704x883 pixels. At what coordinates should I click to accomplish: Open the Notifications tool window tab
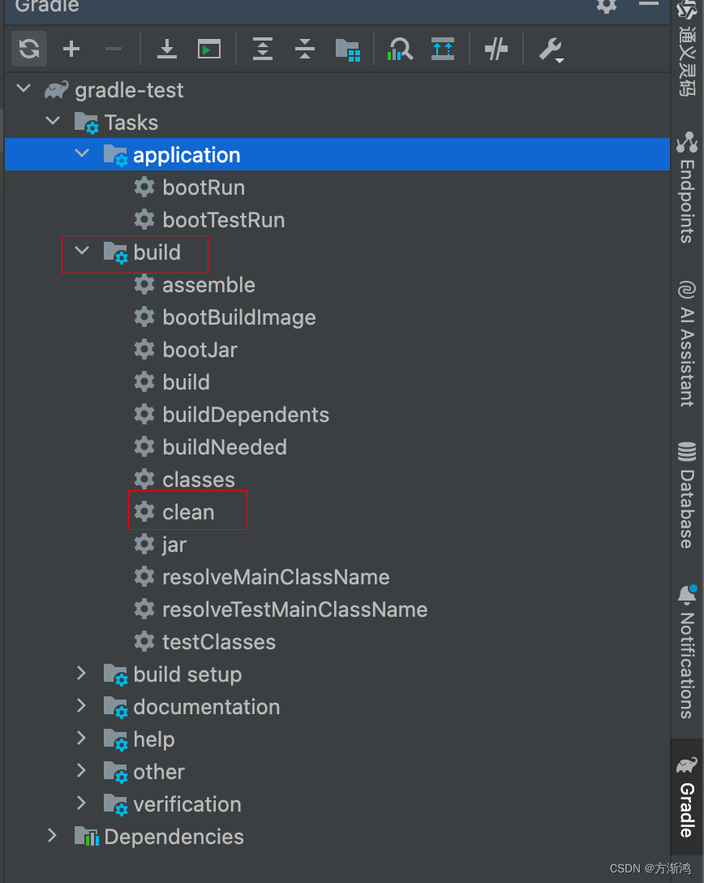[687, 653]
